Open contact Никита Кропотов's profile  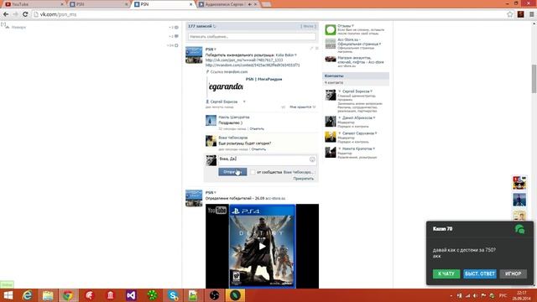[357, 149]
